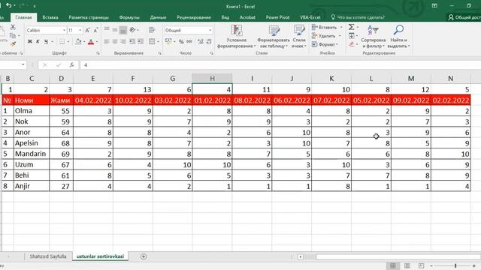Increase indent in alignment group
The width and height of the screenshot is (481, 270).
[x=141, y=41]
